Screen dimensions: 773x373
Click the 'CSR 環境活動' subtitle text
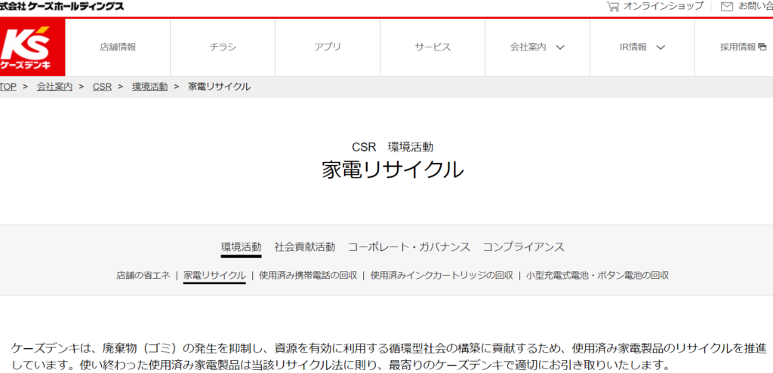(393, 147)
